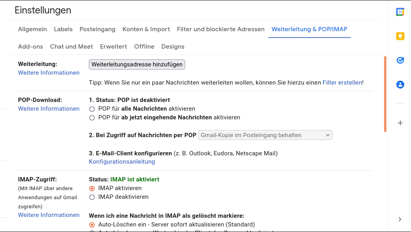This screenshot has height=232, width=411.
Task: Choose IMAP aktivieren option
Action: point(92,189)
